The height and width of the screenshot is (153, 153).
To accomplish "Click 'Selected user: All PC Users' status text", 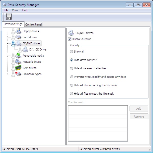I will [x=20, y=149].
